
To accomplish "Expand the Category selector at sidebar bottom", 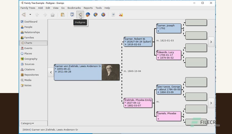I will coord(27,123).
